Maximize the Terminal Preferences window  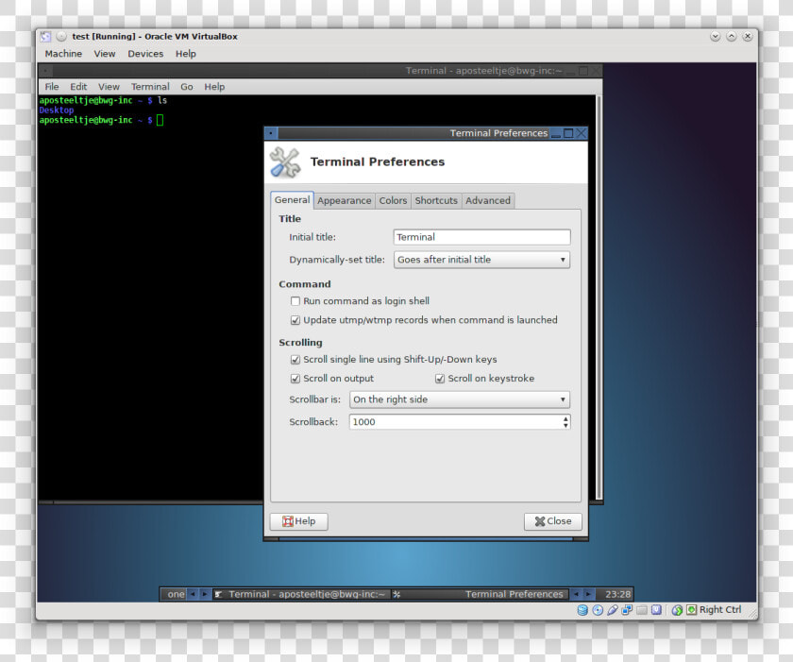tap(568, 133)
